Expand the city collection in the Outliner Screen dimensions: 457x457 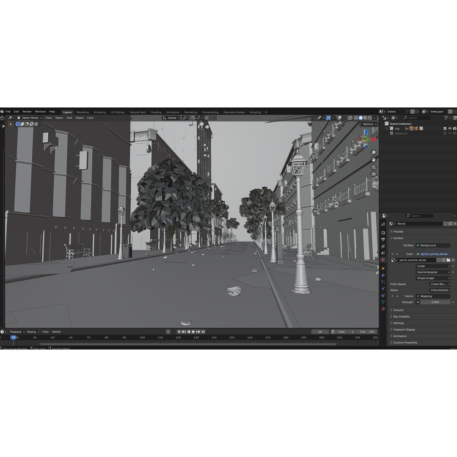[387, 128]
